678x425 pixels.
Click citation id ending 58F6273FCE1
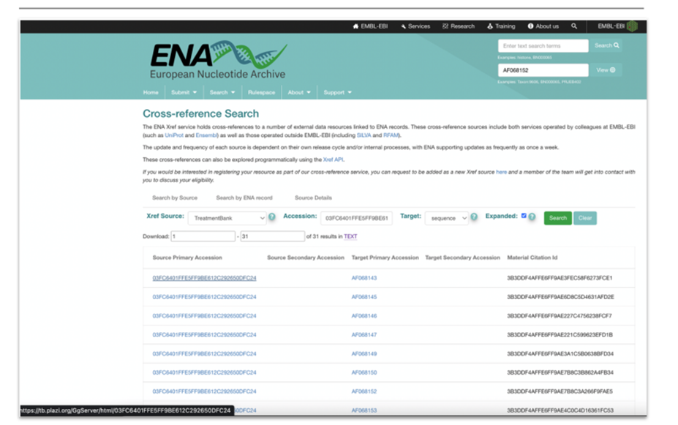560,278
